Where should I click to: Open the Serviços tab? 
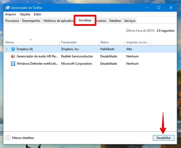tap(130, 21)
